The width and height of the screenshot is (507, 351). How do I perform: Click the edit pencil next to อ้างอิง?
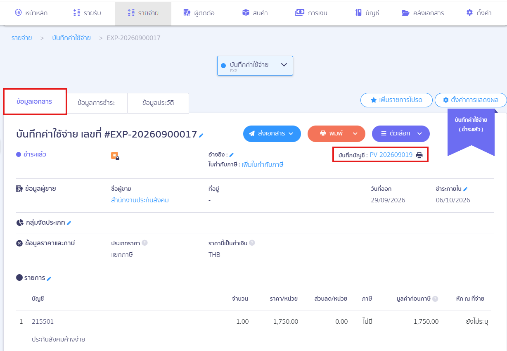tap(232, 155)
